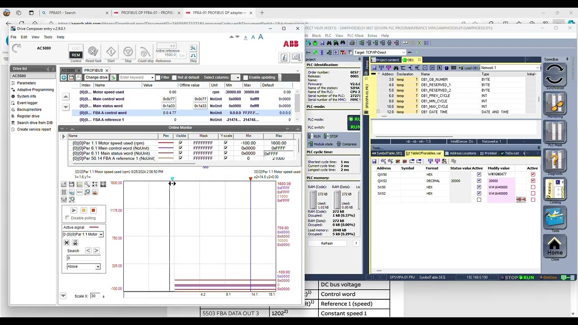Image resolution: width=578 pixels, height=325 pixels.
Task: Click the save icon in variable table toolbar
Action: click(374, 161)
